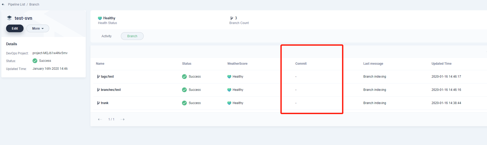Open the trunk branch

coord(104,103)
